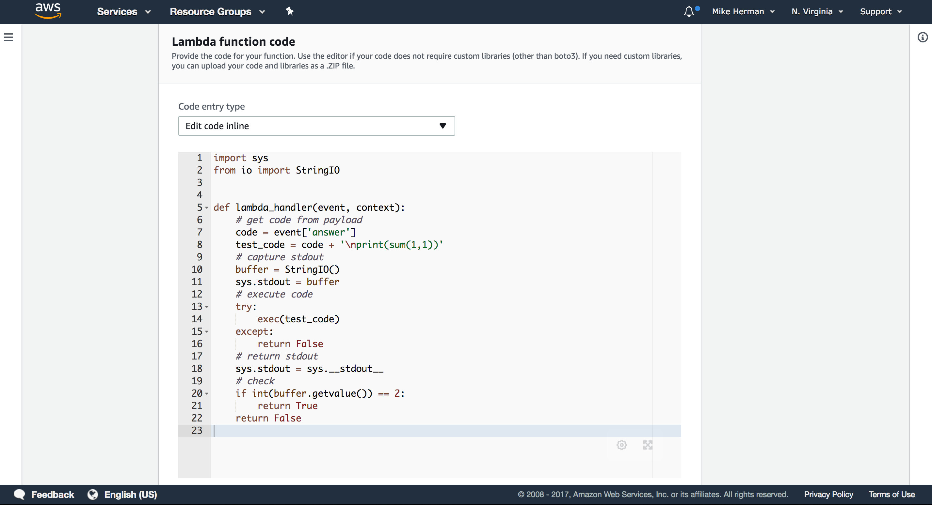Collapse the if block at line 20
932x505 pixels.
tap(206, 394)
